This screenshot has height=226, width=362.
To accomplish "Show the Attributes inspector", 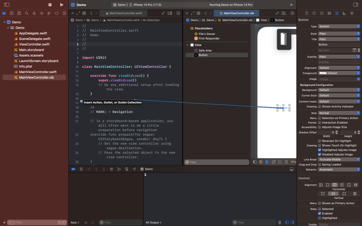I will click(x=337, y=13).
